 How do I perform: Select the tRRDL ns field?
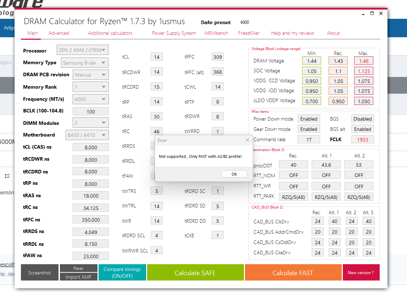point(91,244)
